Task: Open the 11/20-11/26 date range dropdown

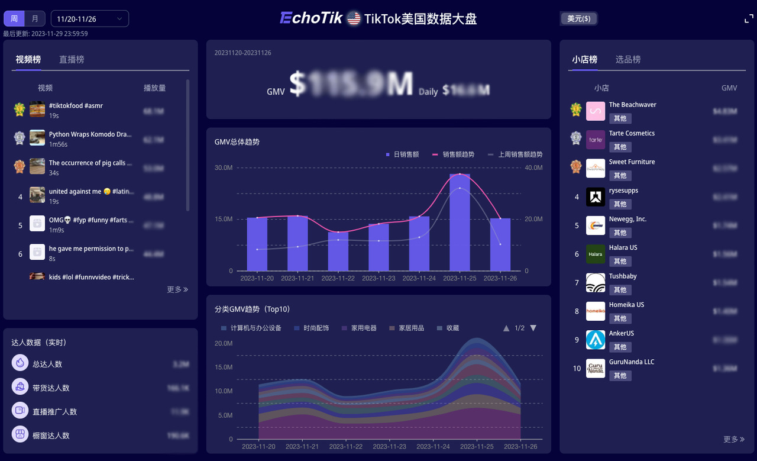Action: click(x=90, y=19)
